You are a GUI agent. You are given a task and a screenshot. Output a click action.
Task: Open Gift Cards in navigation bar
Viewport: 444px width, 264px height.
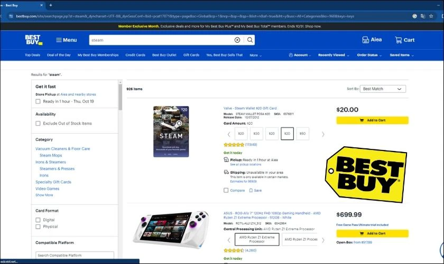pyautogui.click(x=191, y=55)
